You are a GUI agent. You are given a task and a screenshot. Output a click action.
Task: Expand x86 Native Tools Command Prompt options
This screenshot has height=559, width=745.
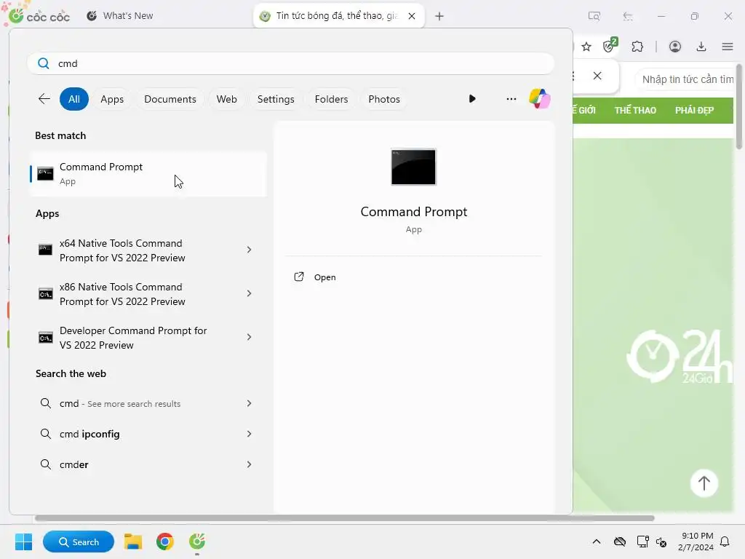(x=249, y=294)
